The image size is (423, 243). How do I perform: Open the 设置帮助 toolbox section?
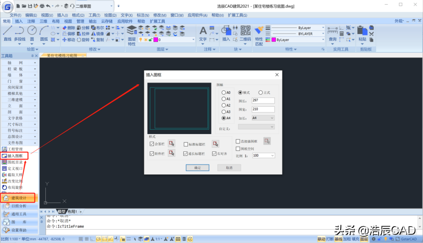click(19, 230)
